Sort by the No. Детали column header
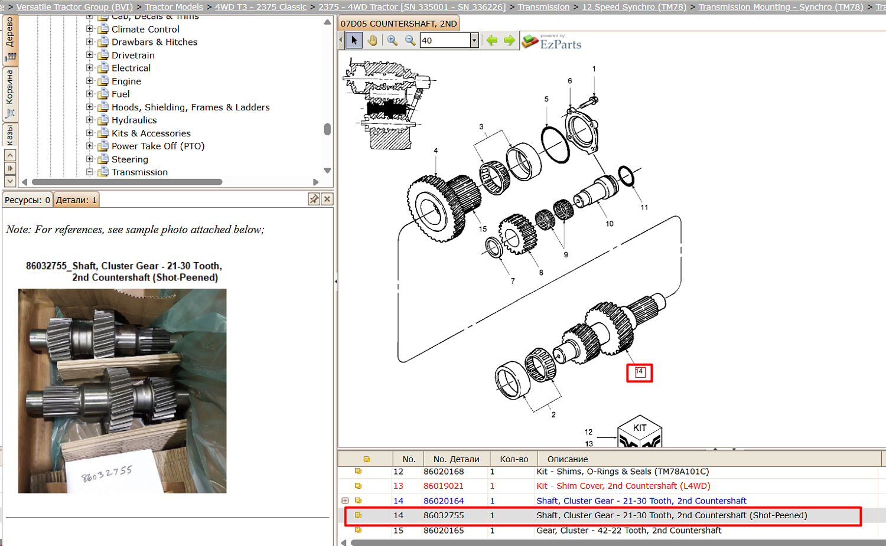This screenshot has width=886, height=546. click(456, 459)
